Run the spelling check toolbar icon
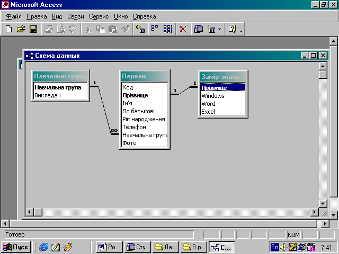Viewport: 339px width, 254px height. pyautogui.click(x=73, y=29)
